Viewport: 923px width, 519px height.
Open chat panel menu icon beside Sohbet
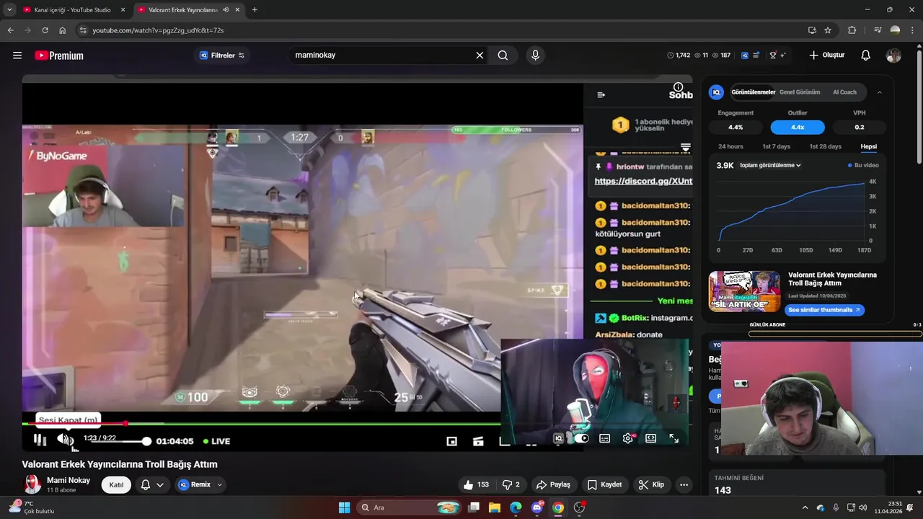(601, 94)
